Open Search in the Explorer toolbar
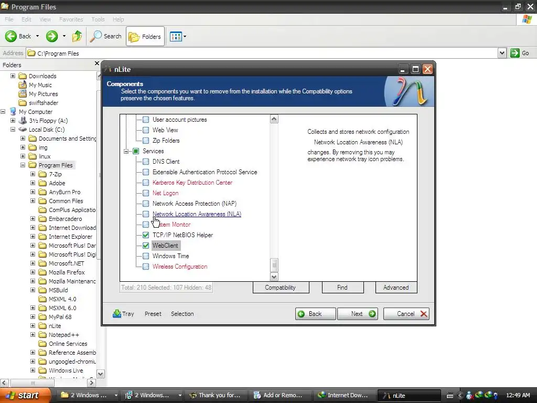 [105, 36]
